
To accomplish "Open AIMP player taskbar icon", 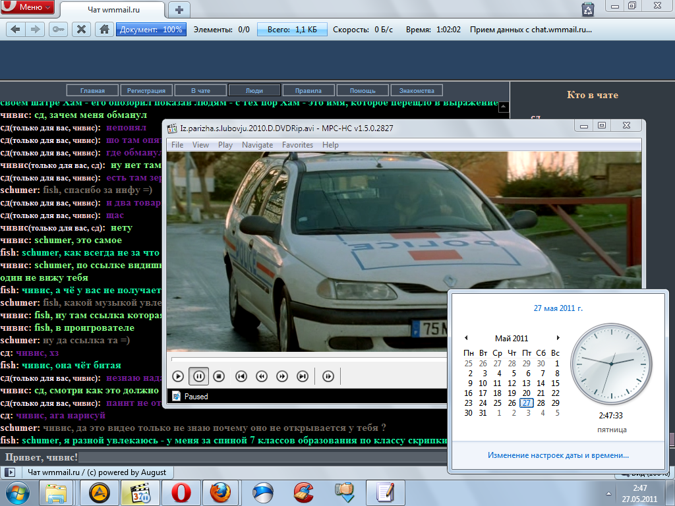I will click(x=100, y=493).
